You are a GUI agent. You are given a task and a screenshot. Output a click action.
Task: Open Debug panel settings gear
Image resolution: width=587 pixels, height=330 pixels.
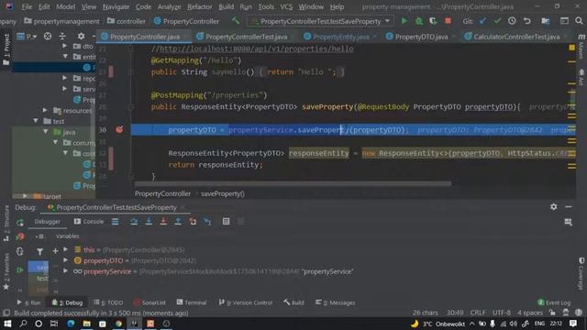click(x=554, y=206)
